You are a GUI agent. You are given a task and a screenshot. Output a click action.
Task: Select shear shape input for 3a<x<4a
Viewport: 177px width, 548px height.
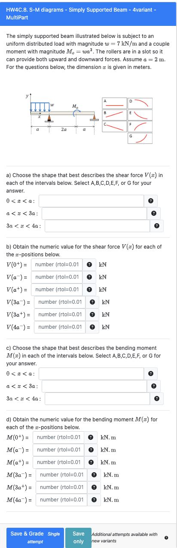coord(98,226)
